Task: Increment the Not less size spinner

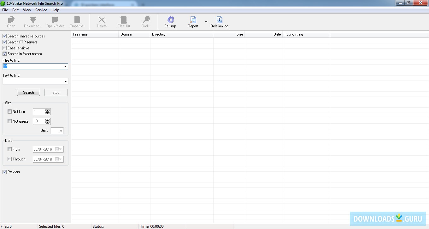Action: coord(47,110)
